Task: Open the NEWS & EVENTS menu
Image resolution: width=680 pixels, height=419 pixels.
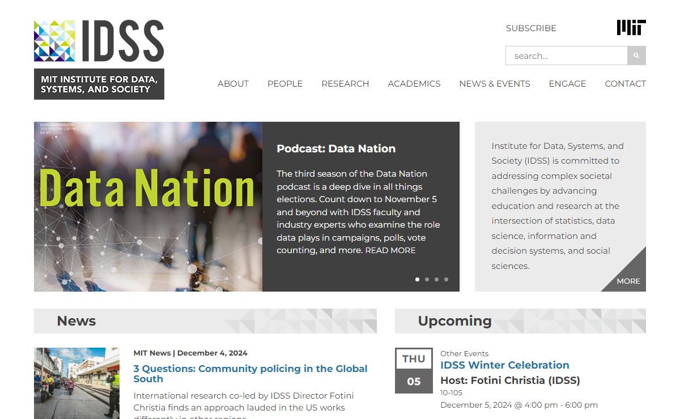Action: pos(495,83)
